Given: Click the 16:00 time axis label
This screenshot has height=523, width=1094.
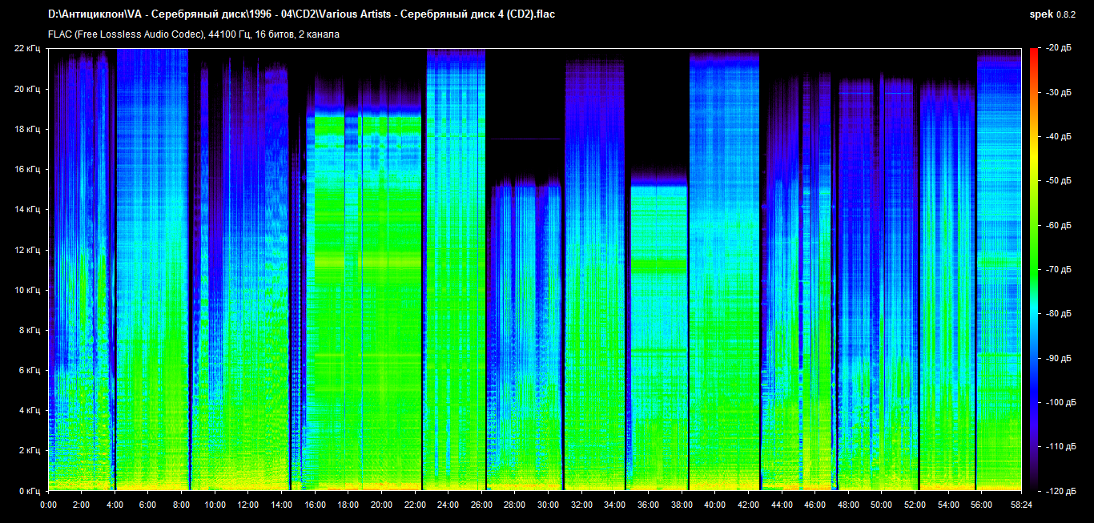Looking at the screenshot, I should tap(315, 505).
